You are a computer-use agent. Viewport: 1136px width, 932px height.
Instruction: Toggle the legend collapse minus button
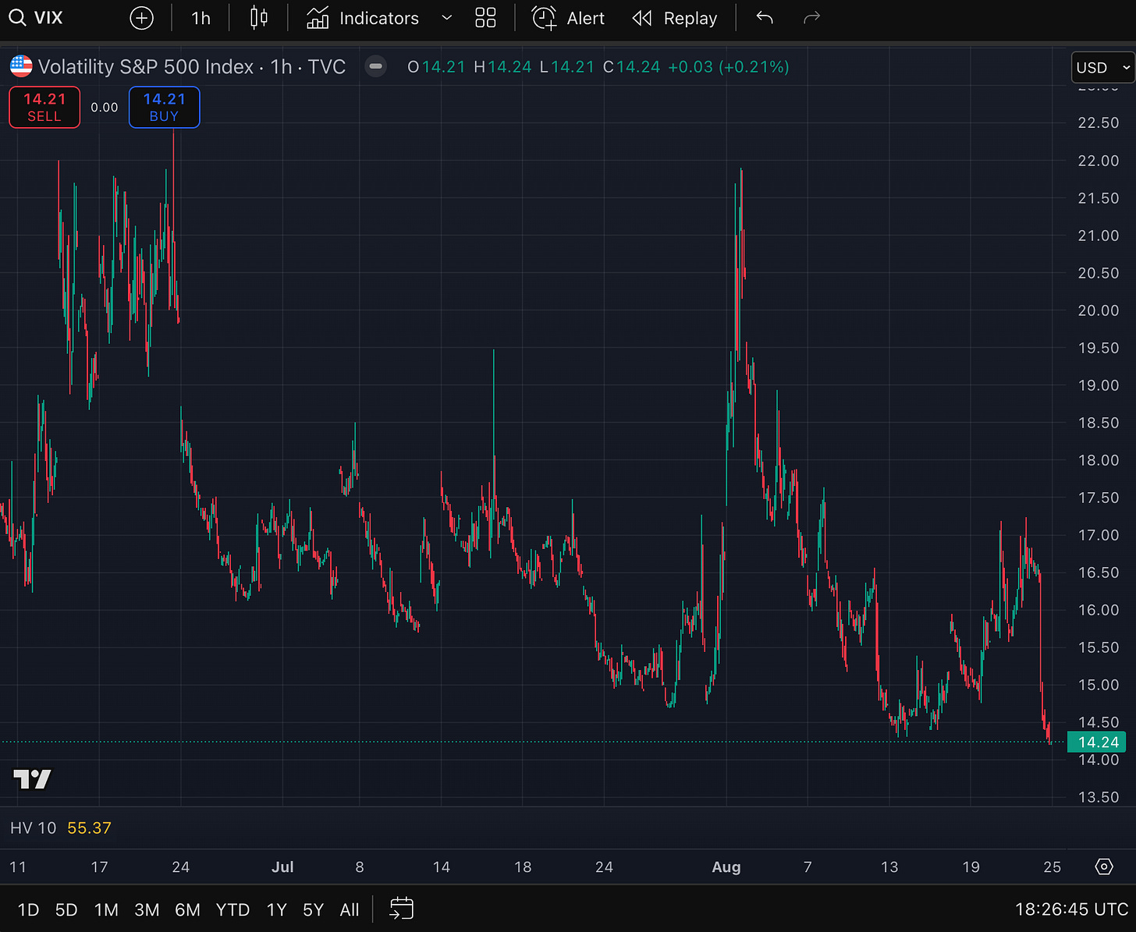(376, 67)
